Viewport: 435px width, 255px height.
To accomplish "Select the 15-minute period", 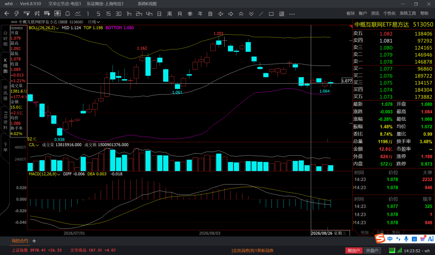I will pos(108,14).
